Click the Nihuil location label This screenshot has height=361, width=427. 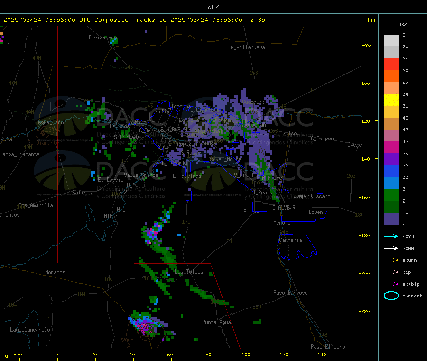coord(112,216)
